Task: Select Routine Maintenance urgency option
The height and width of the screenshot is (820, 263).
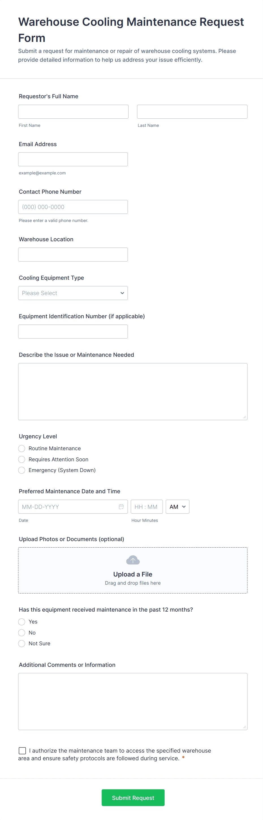Action: 21,448
